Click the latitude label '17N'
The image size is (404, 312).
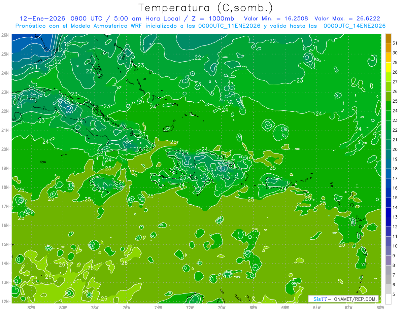point(5,206)
